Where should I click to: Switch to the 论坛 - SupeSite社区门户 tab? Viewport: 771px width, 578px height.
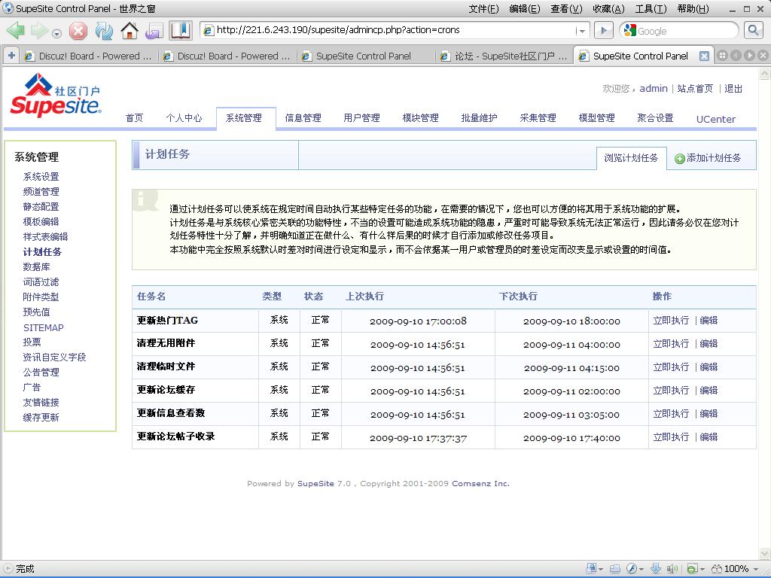[505, 56]
